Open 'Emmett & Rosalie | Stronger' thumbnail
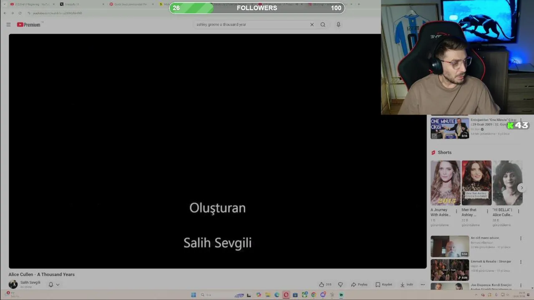The image size is (534, 300). pyautogui.click(x=450, y=270)
